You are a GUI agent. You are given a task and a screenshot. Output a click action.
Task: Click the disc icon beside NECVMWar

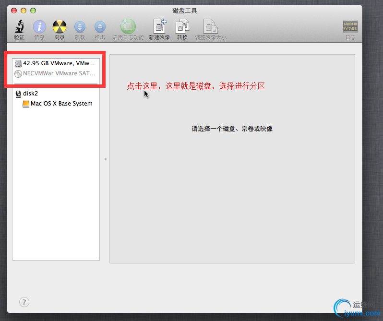coord(18,74)
